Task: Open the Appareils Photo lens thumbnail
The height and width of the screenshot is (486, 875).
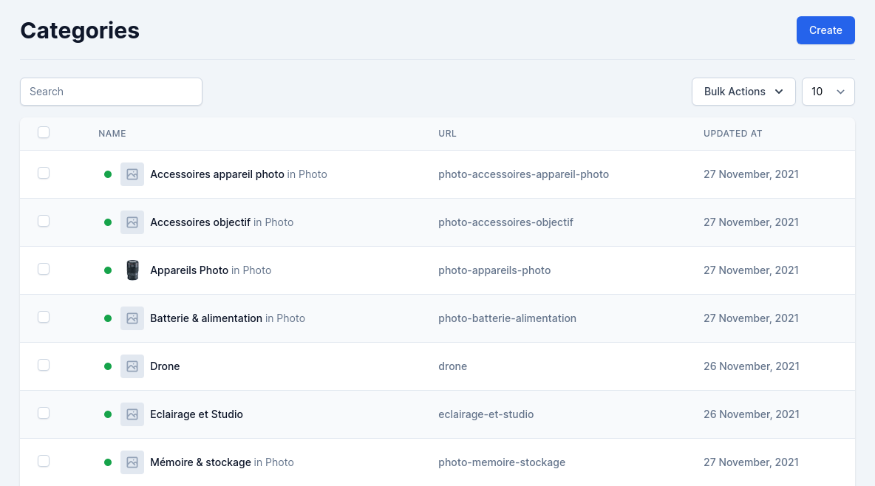Action: pos(132,270)
